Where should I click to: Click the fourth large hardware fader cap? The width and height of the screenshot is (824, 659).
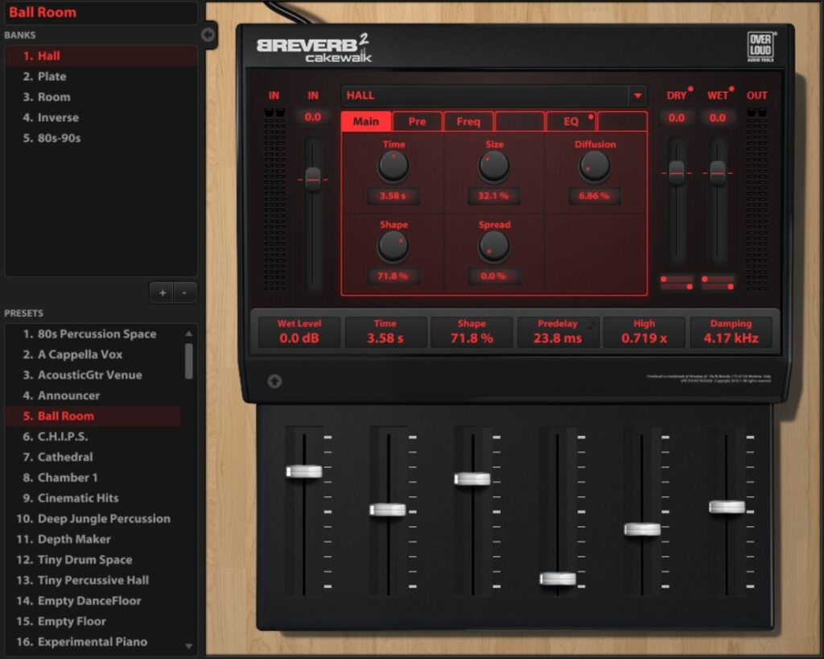click(558, 578)
